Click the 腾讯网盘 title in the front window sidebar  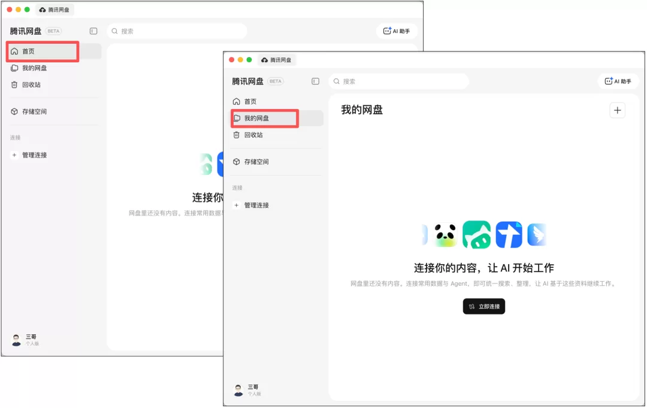(x=247, y=81)
